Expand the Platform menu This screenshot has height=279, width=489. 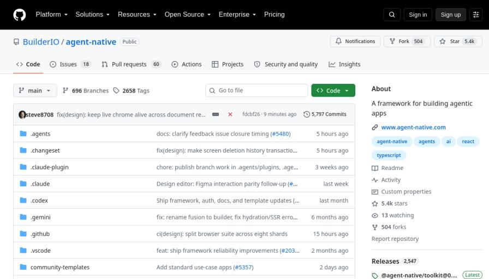(x=51, y=15)
